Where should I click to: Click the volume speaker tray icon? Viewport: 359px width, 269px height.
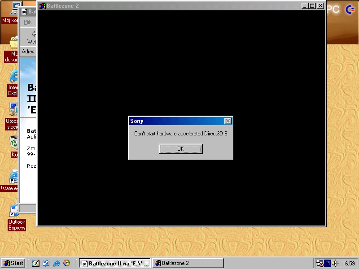335,263
